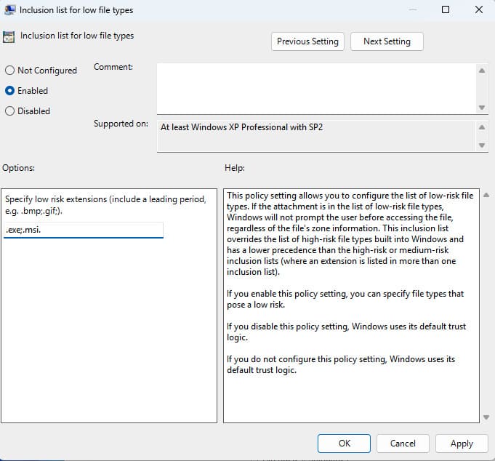Click 'If you enable this policy setting' paragraph
Screen dimensions: 495x461
(x=345, y=299)
